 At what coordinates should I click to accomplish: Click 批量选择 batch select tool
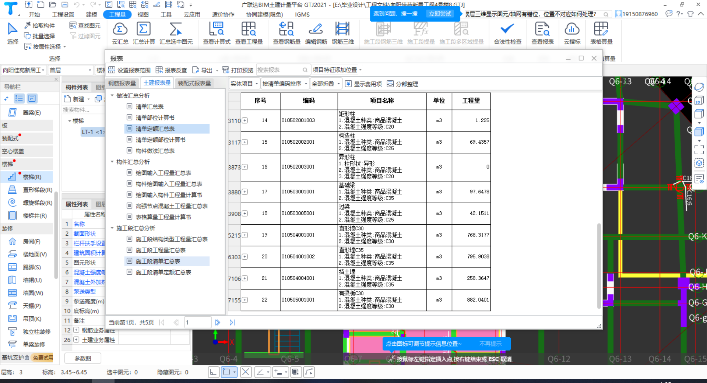[x=40, y=36]
